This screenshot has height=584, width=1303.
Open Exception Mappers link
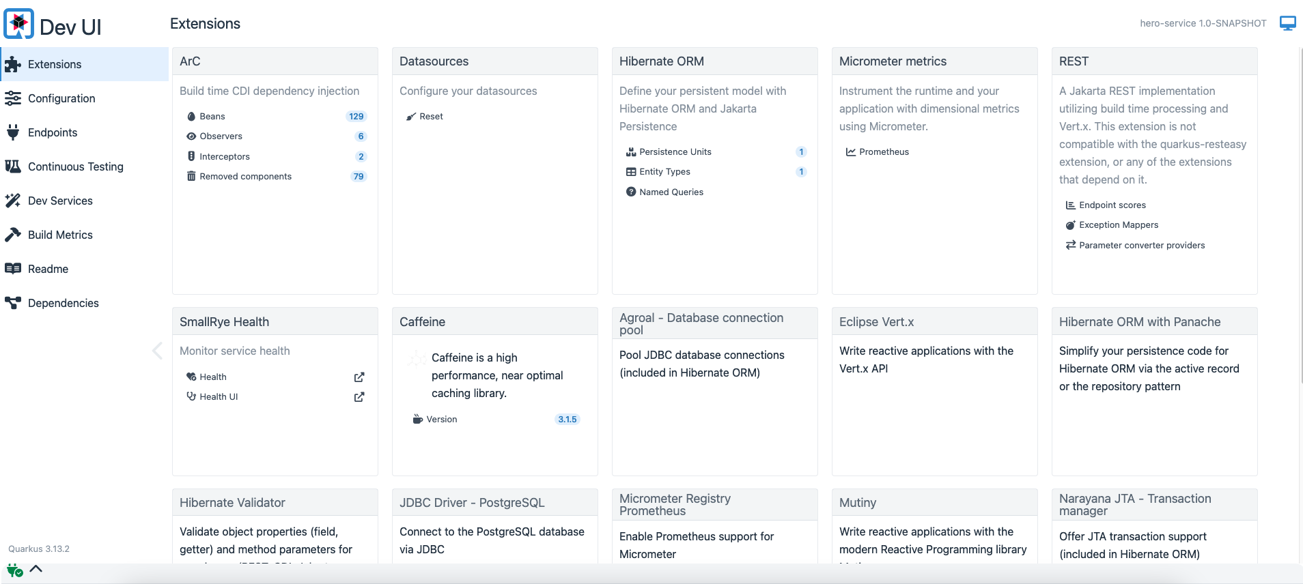point(1119,225)
